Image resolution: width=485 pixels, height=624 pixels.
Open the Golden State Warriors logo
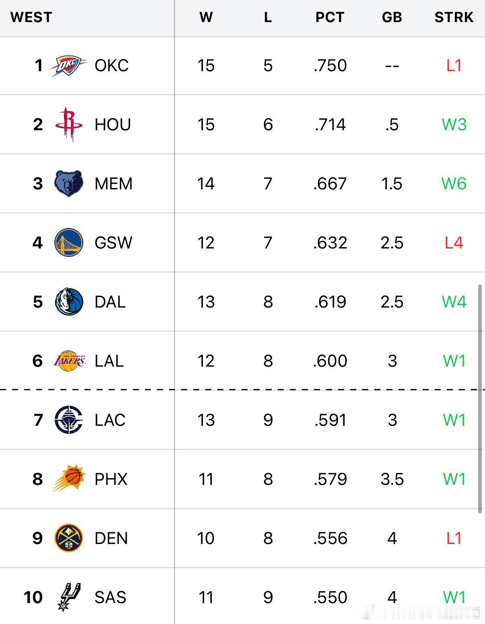click(69, 243)
